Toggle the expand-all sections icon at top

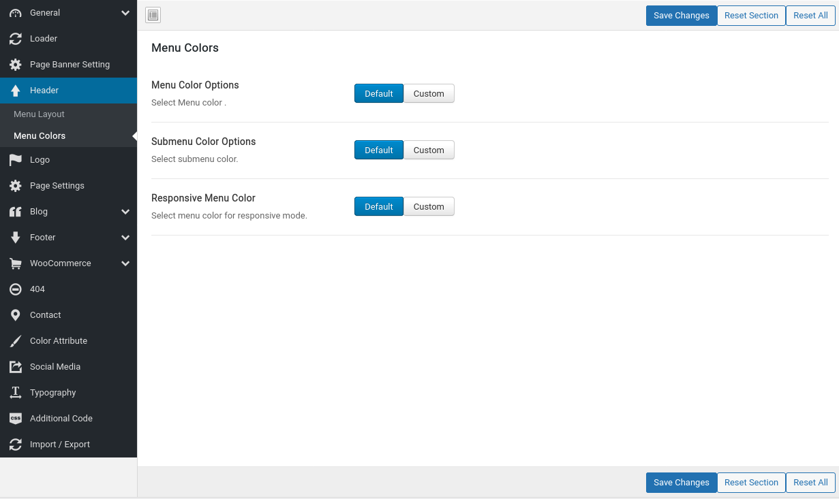[153, 15]
